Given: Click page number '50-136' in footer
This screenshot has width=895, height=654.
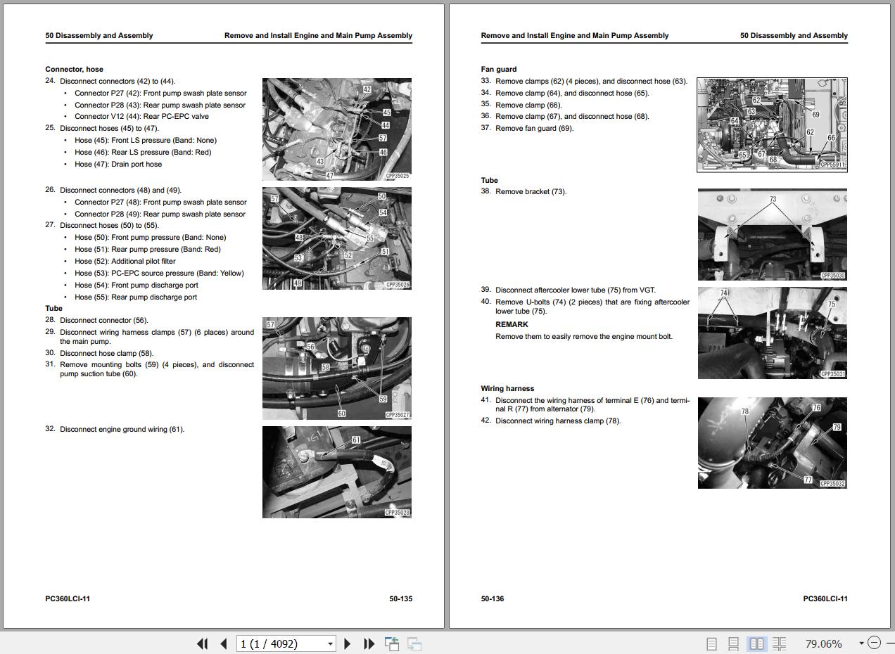Looking at the screenshot, I should pos(493,598).
